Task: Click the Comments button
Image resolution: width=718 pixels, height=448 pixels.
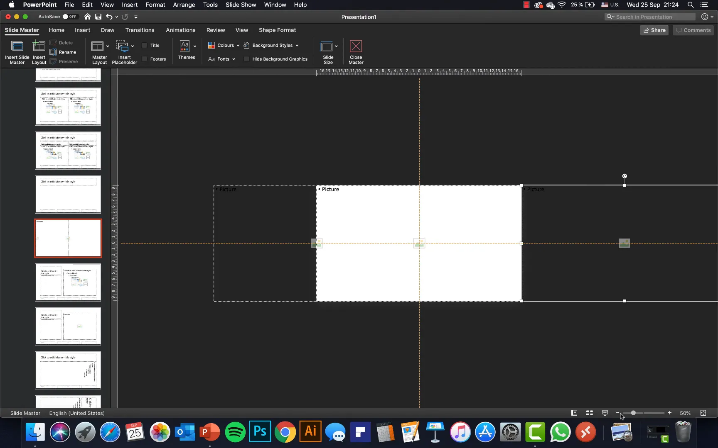Action: point(693,30)
